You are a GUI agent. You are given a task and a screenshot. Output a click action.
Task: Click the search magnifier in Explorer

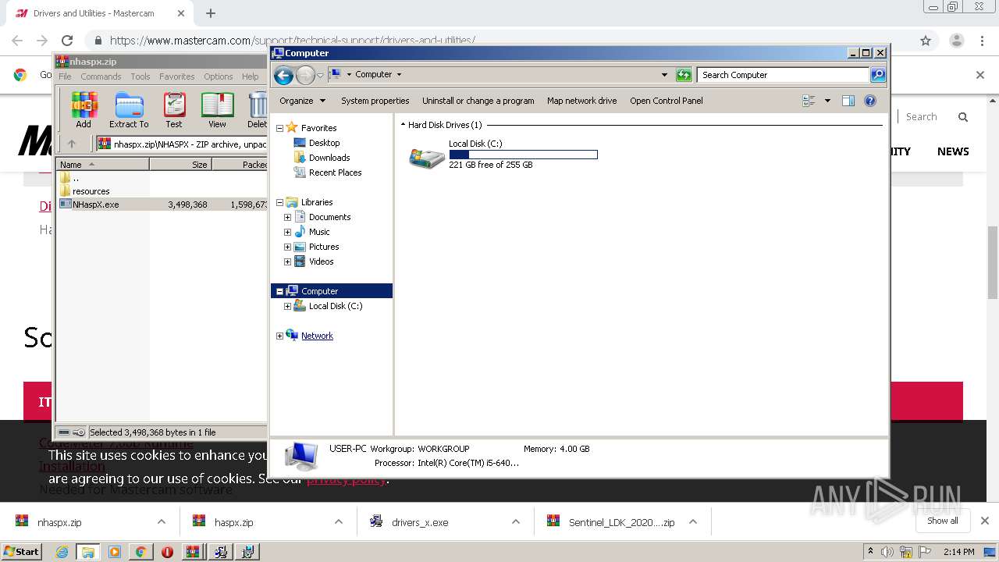click(x=878, y=75)
